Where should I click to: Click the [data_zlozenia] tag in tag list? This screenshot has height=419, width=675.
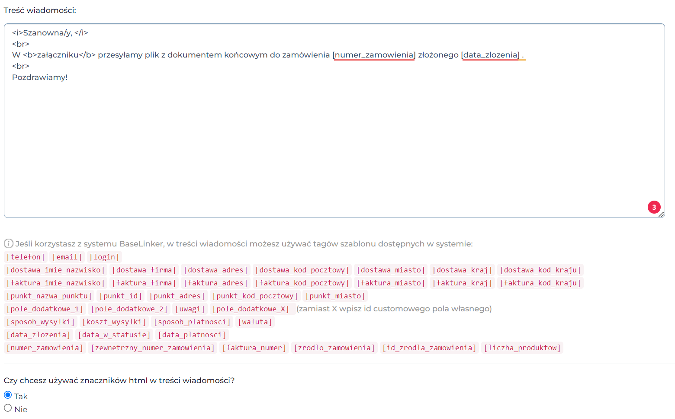point(38,335)
